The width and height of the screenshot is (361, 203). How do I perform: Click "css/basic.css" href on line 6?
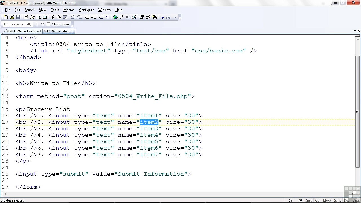(219, 51)
